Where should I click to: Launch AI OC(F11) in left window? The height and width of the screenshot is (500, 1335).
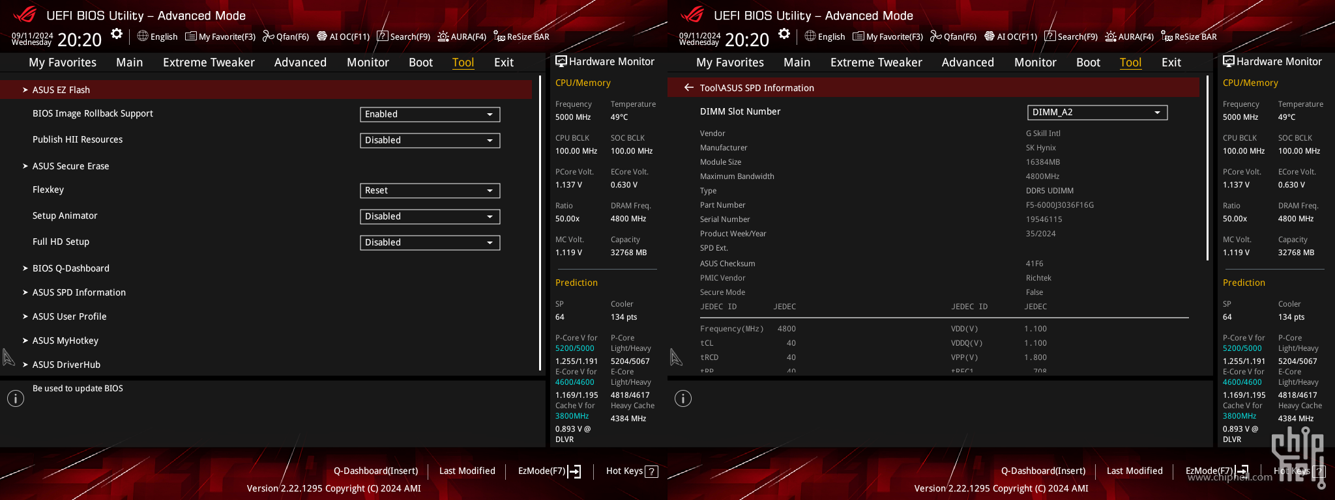point(343,36)
